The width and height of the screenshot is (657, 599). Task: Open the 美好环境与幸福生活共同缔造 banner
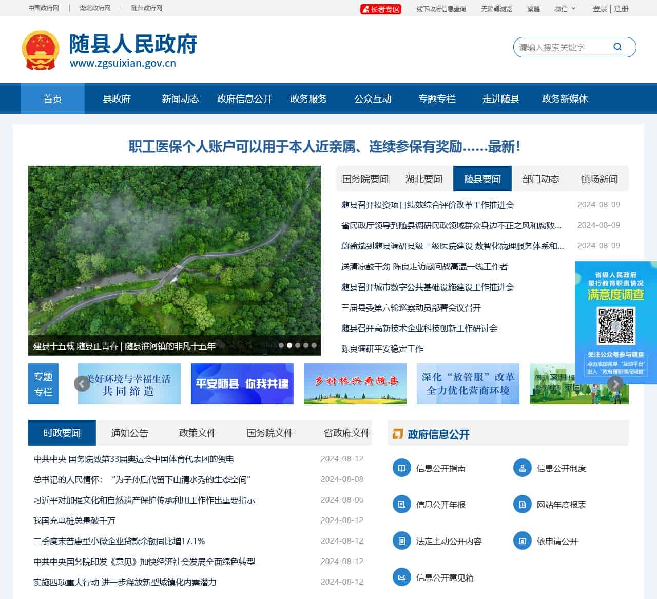(x=129, y=384)
